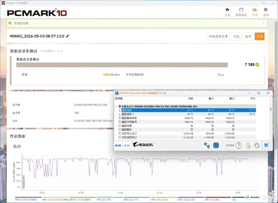Click the 数据盘基准测试 score bar
Image resolution: width=278 pixels, height=203 pixels.
[x=122, y=65]
